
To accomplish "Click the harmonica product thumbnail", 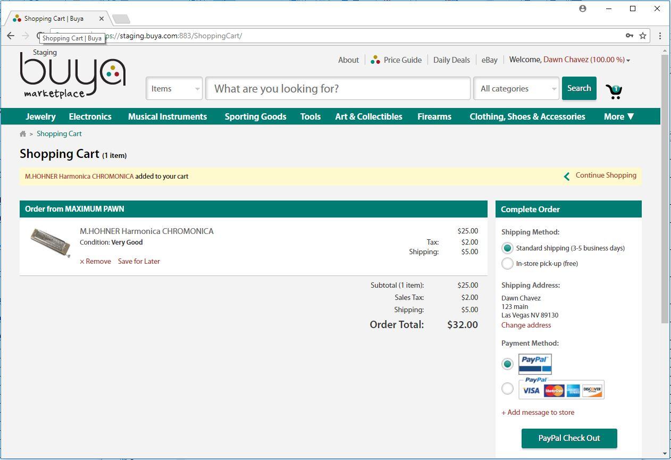I will tap(51, 242).
